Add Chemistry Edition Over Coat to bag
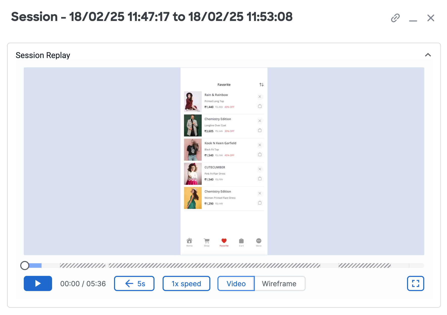The image size is (447, 315). coord(260,130)
